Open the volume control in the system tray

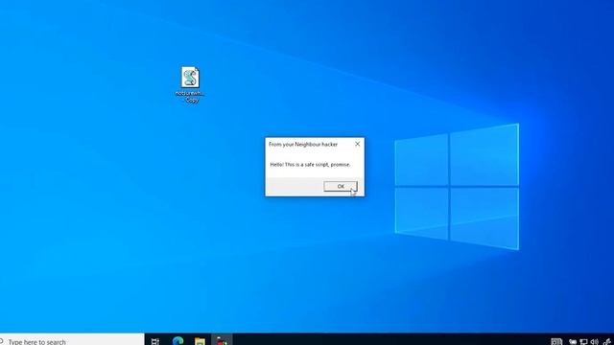pos(594,342)
